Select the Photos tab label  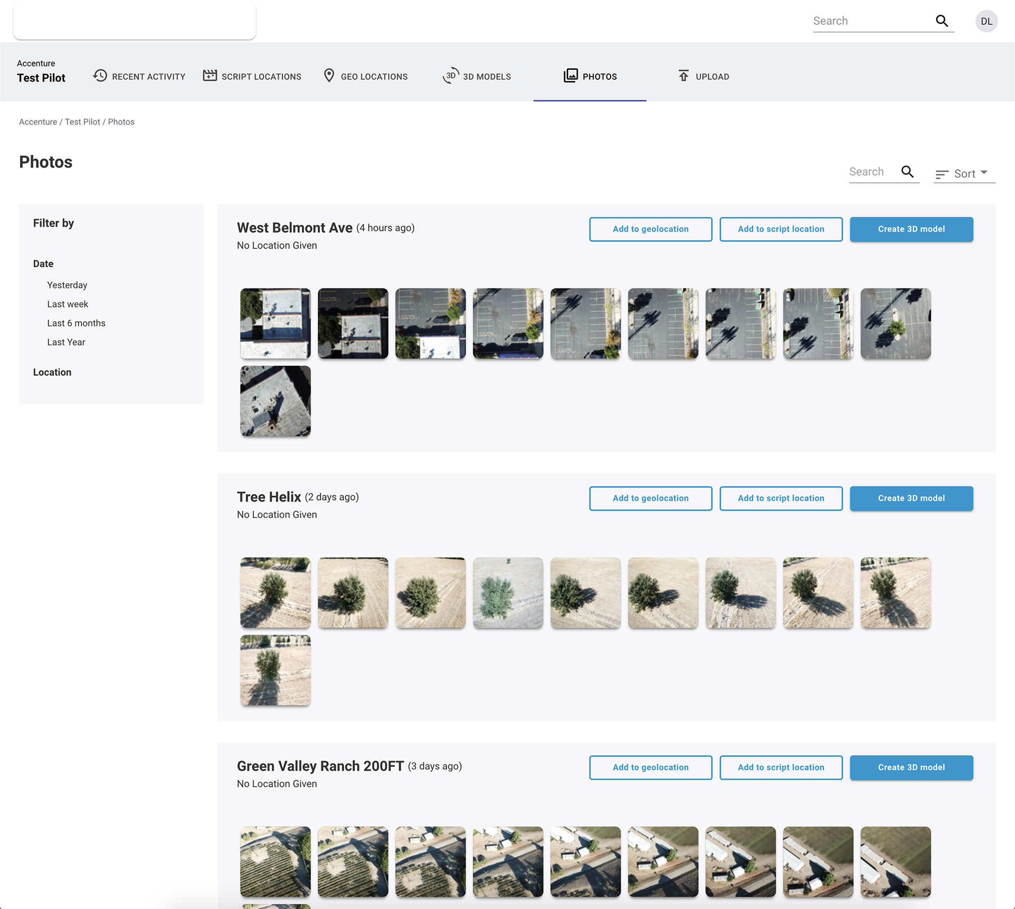click(599, 77)
